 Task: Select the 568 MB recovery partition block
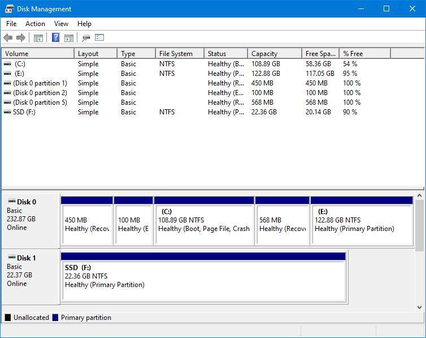[281, 224]
